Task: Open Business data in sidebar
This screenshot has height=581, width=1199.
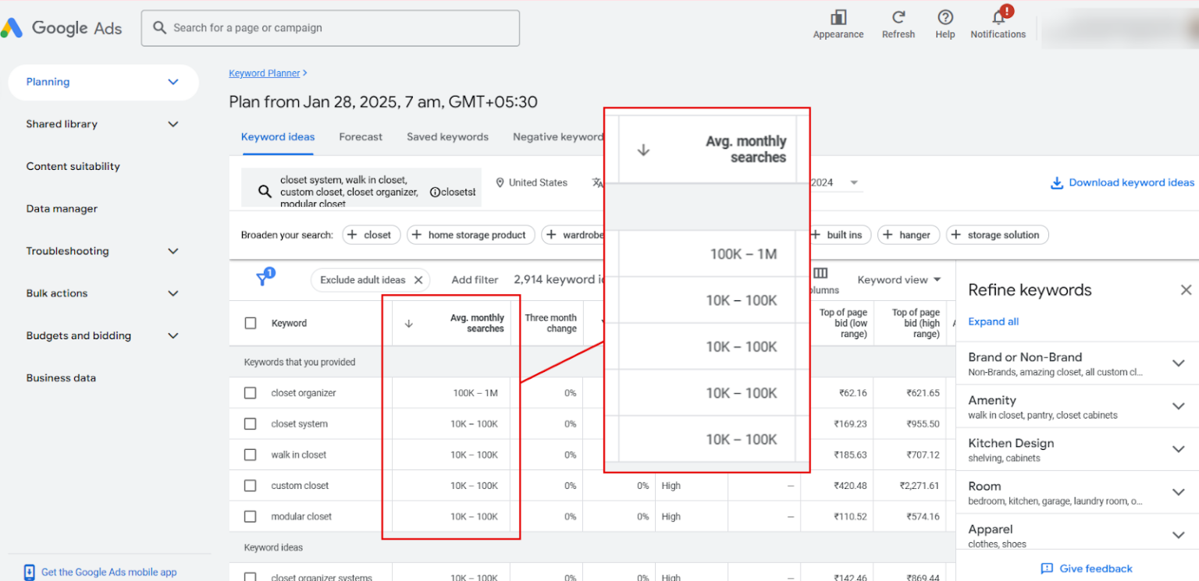Action: [61, 378]
